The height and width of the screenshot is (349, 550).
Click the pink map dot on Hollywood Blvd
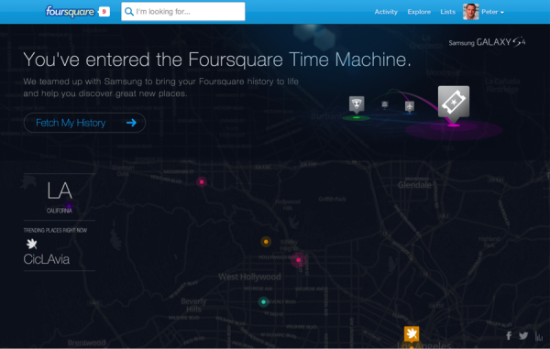coord(298,260)
